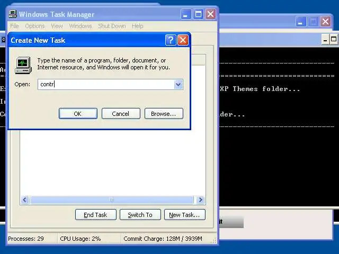Screen dimensions: 339x254
Task: Click the OK button in Create New Task
Action: tap(78, 114)
